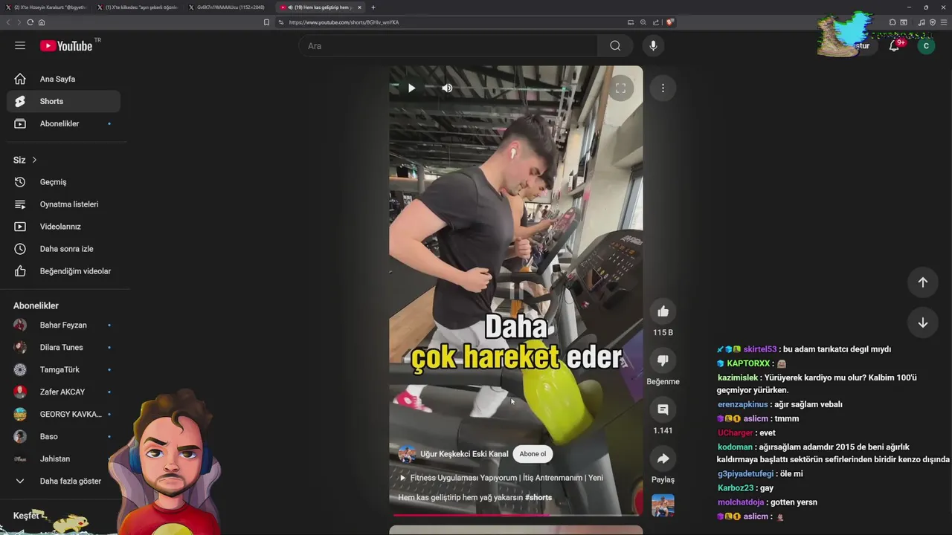Viewport: 952px width, 535px height.
Task: Bookmark this page in the address bar
Action: click(266, 22)
